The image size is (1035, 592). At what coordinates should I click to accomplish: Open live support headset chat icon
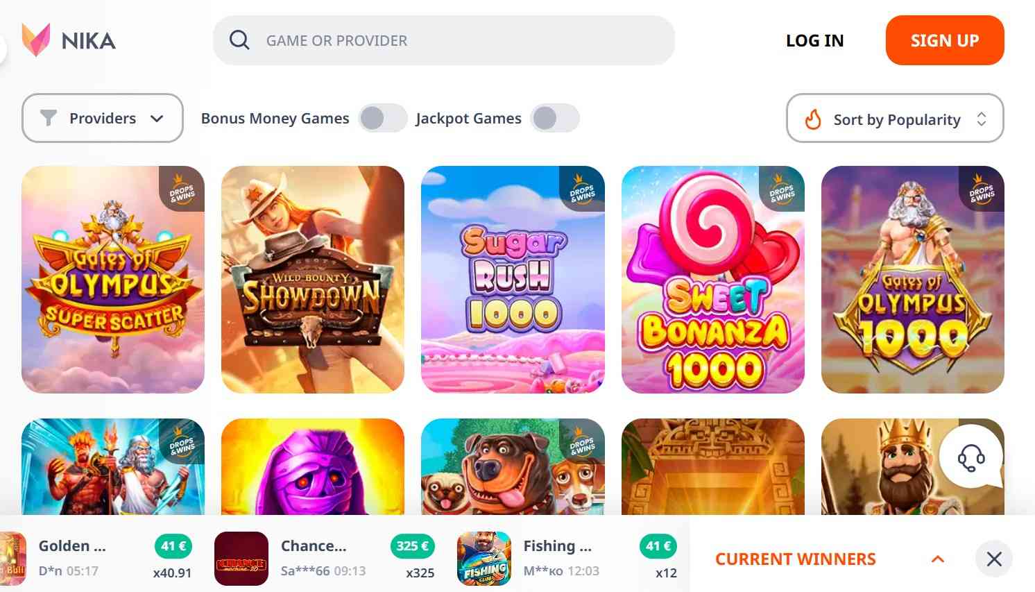(x=970, y=457)
